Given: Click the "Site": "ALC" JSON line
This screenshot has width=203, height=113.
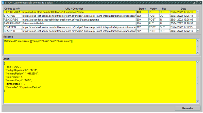Looking at the screenshot, I should tap(13, 67).
